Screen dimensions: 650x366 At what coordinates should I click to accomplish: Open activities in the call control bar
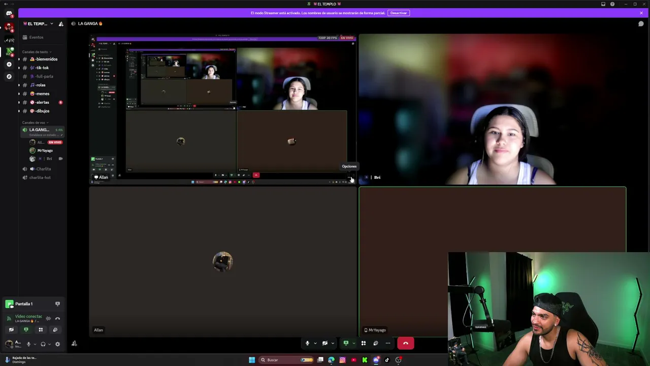pos(364,344)
